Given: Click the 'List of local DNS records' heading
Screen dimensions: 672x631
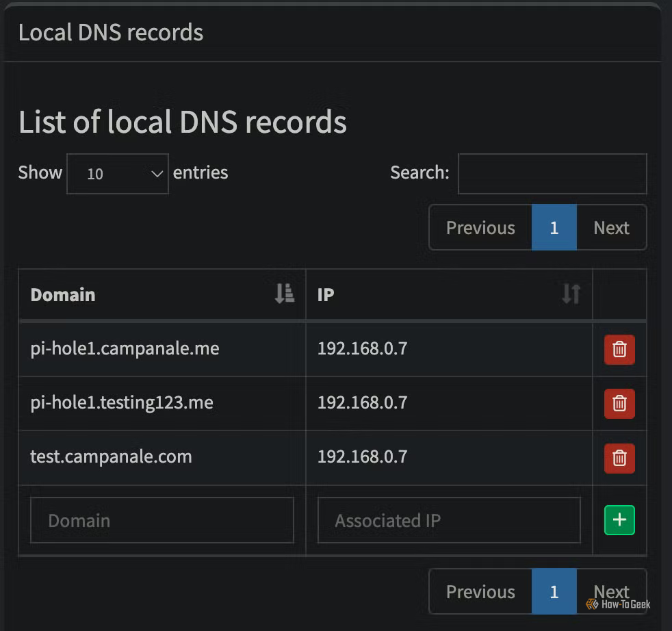Looking at the screenshot, I should pyautogui.click(x=183, y=122).
